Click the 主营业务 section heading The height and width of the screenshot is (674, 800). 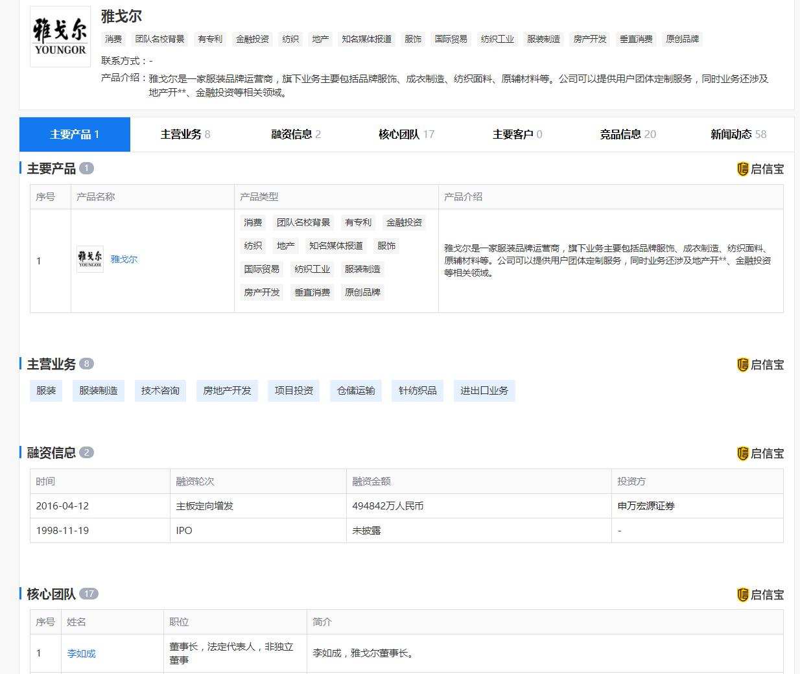point(51,364)
